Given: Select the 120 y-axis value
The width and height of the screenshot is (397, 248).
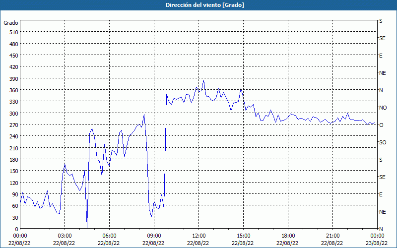Looking at the screenshot, I should 14,183.
